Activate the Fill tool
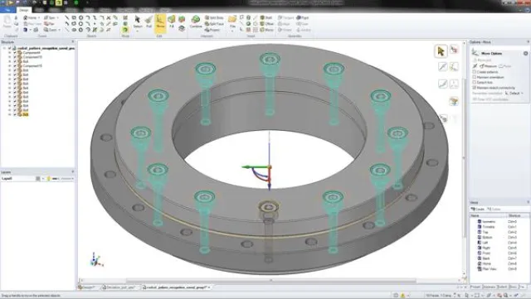Image resolution: width=531 pixels, height=299 pixels. [172, 22]
